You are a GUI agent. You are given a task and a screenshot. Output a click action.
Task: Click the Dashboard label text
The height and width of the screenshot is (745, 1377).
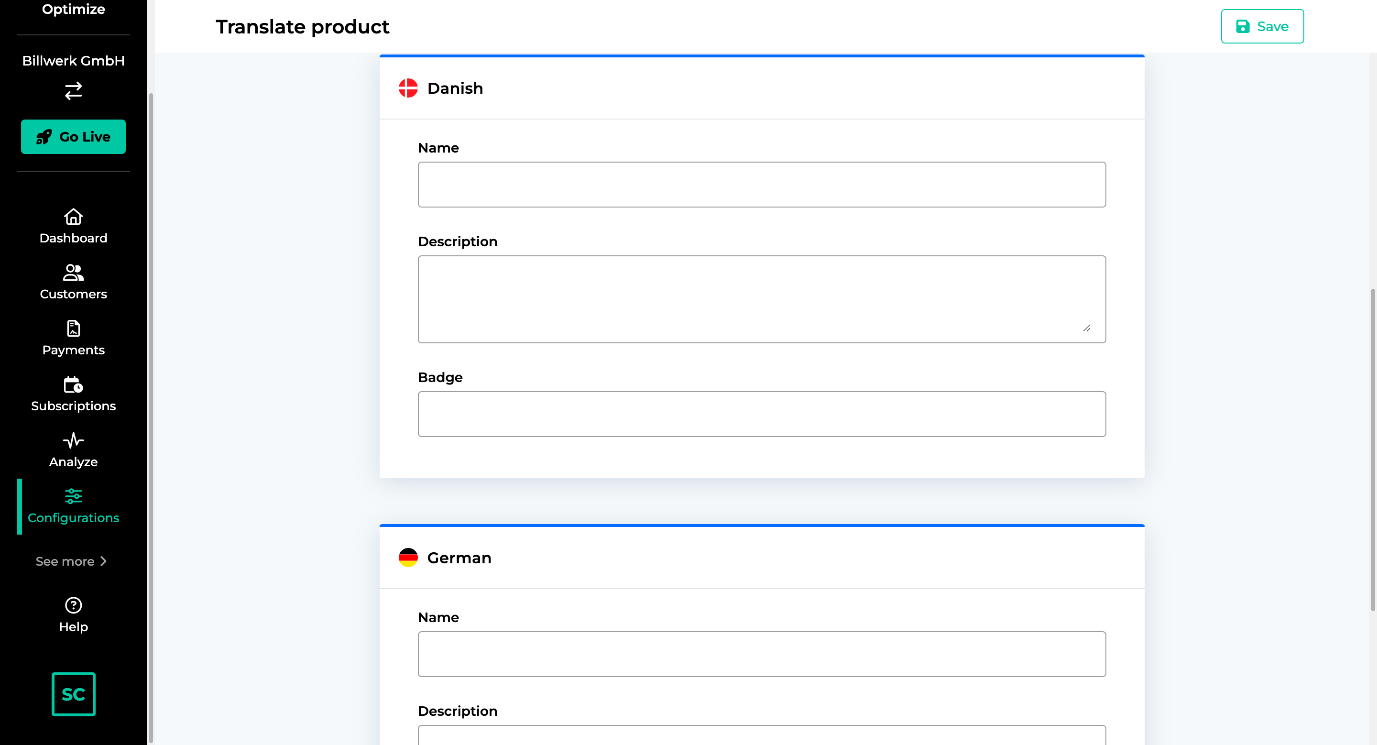73,238
